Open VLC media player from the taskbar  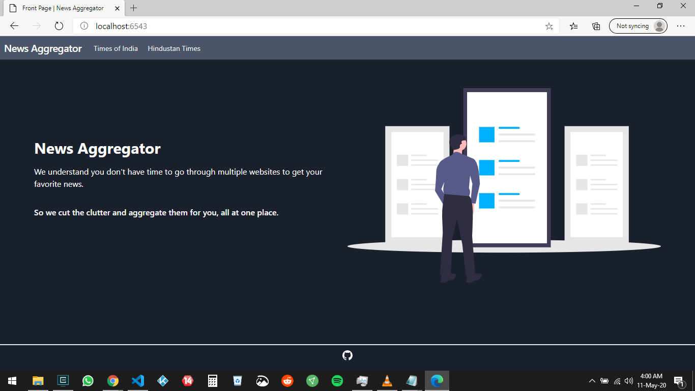click(387, 381)
